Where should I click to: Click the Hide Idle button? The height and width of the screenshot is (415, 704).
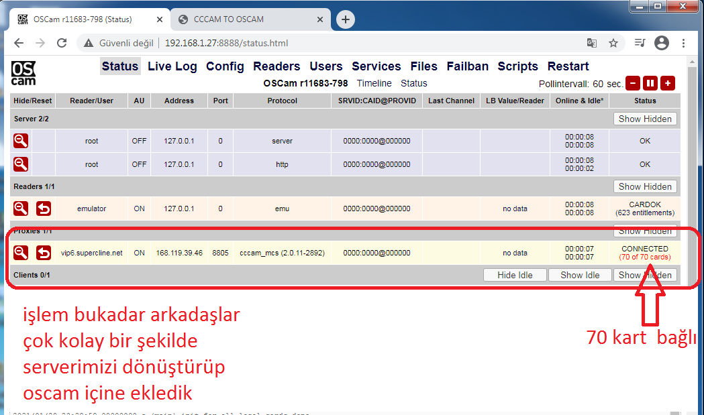[515, 275]
